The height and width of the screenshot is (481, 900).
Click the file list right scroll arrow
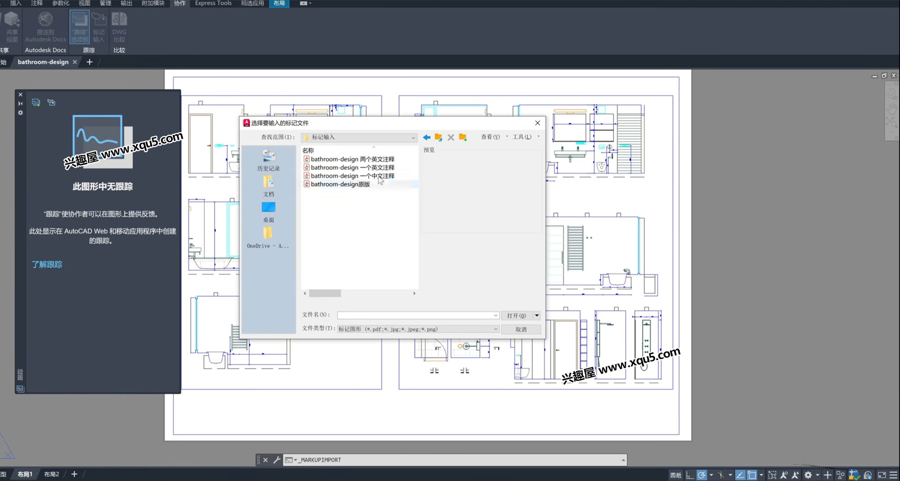[414, 293]
